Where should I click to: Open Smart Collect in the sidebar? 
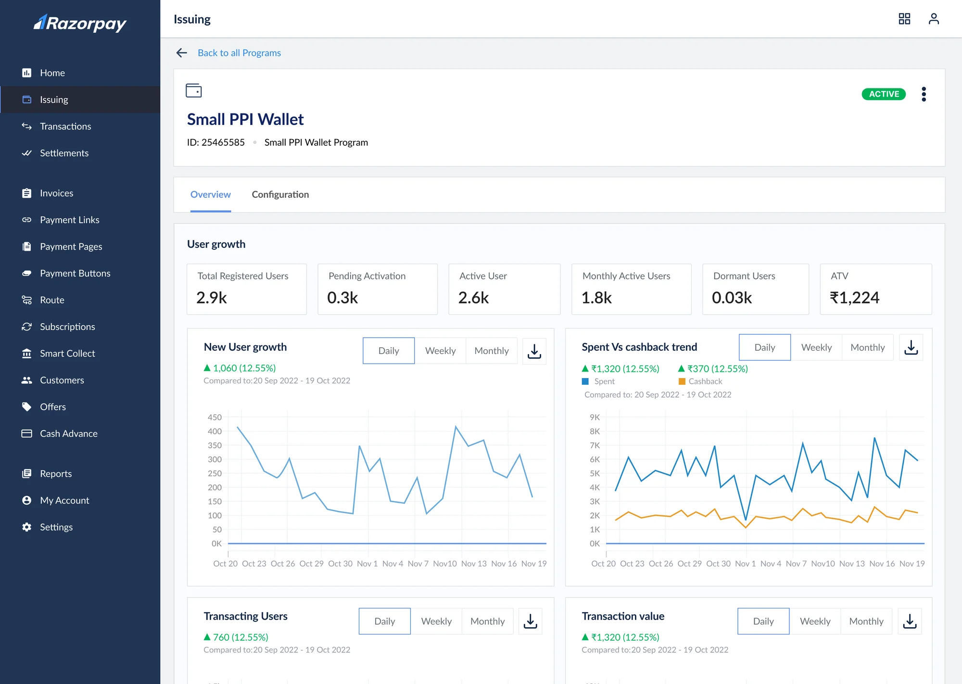coord(80,353)
